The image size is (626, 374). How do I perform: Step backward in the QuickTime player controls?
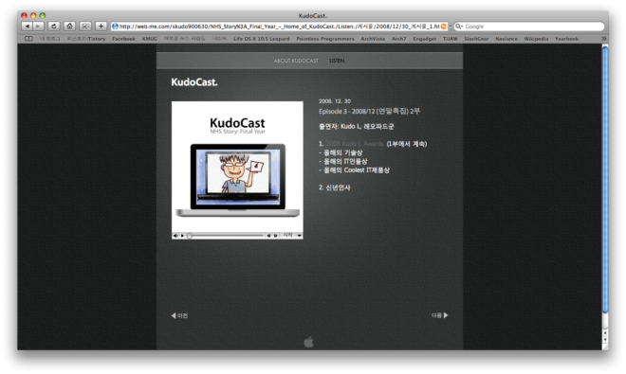click(x=268, y=236)
